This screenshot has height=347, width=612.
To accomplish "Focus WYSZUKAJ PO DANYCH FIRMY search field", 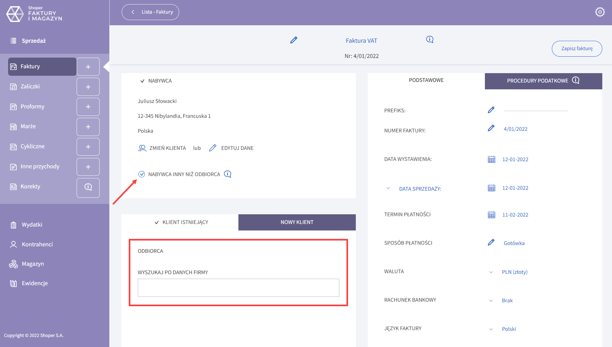I will point(238,288).
